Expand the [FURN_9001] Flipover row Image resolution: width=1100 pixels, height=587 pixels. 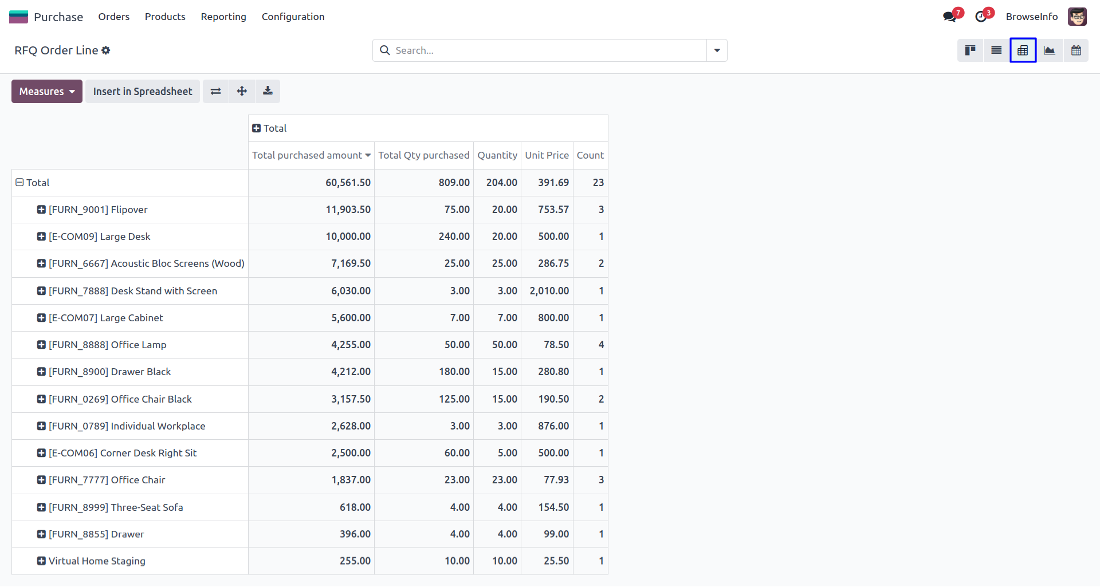pyautogui.click(x=41, y=210)
